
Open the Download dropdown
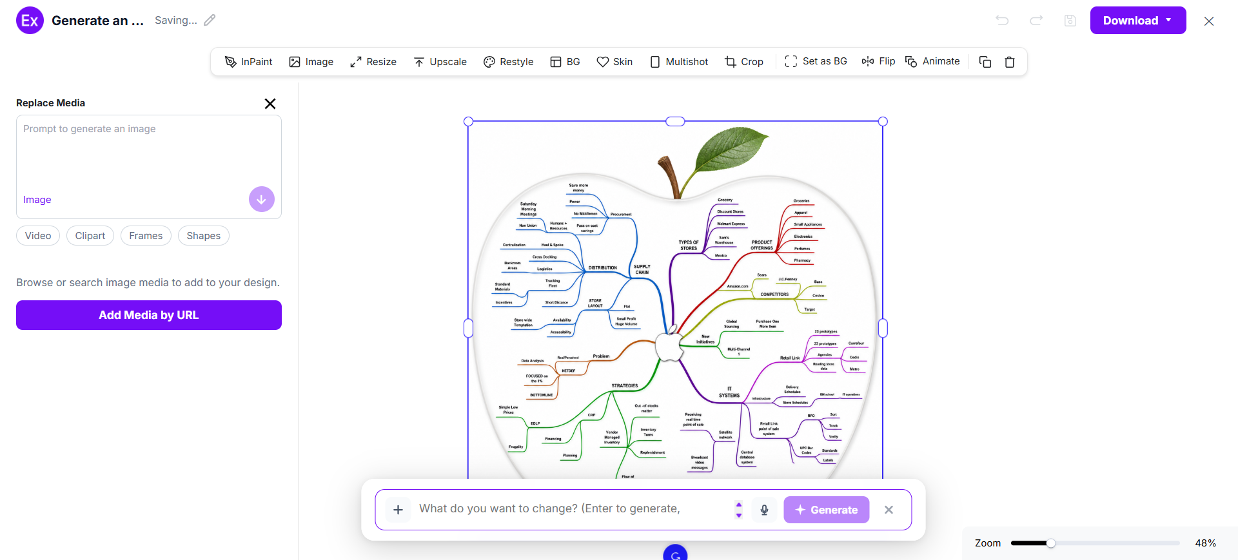[1138, 21]
